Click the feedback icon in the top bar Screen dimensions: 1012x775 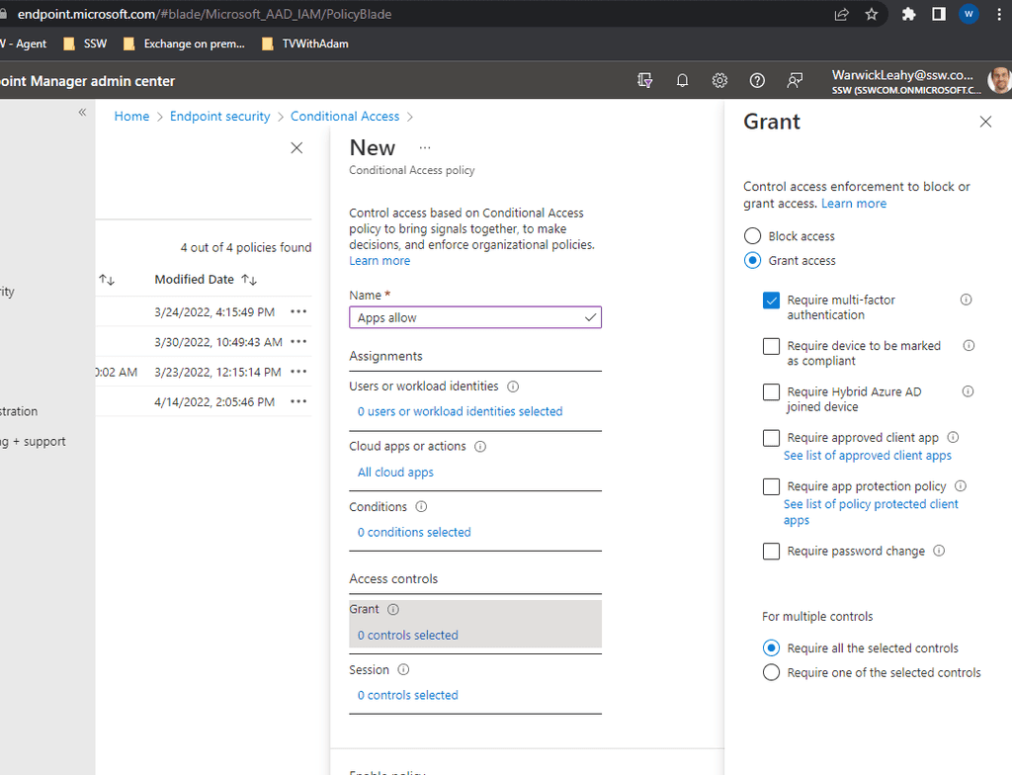pos(795,80)
